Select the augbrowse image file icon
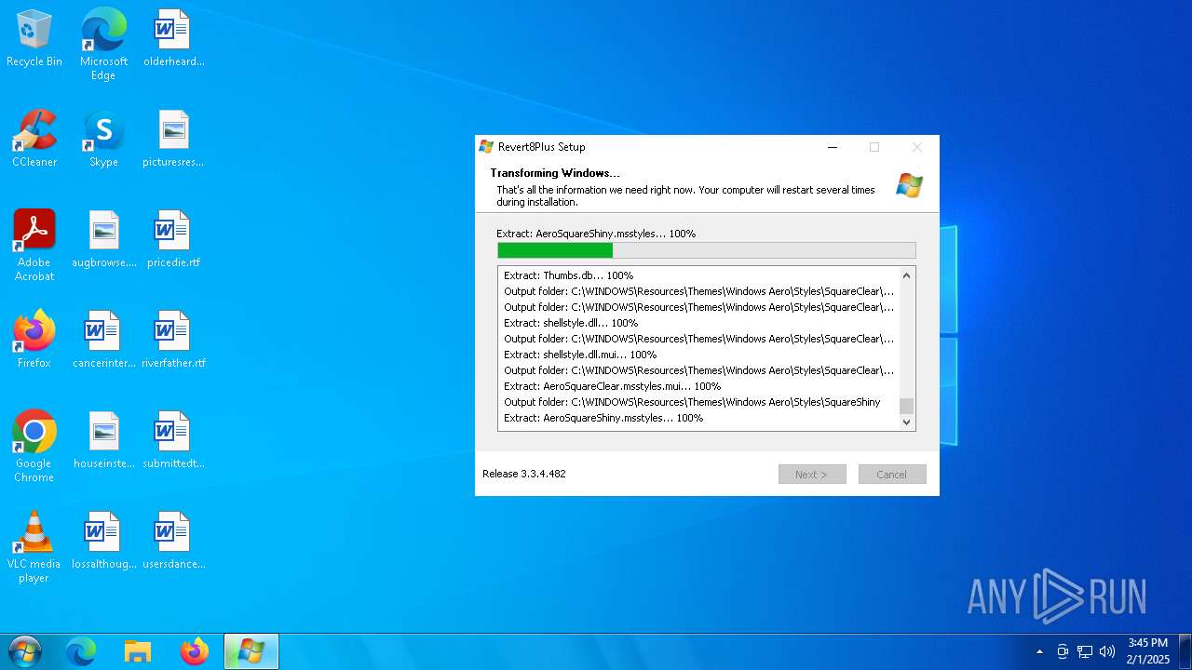Image resolution: width=1192 pixels, height=670 pixels. pyautogui.click(x=103, y=240)
